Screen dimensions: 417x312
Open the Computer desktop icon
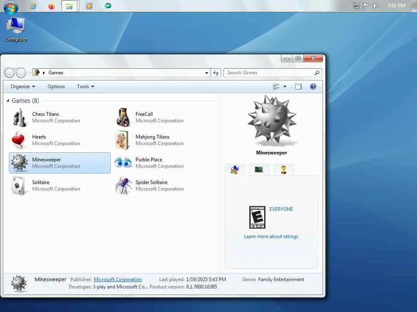click(16, 29)
